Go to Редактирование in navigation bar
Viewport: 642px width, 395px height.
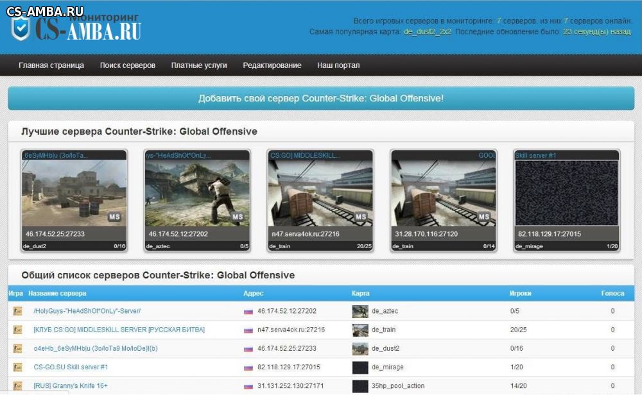[x=272, y=65]
